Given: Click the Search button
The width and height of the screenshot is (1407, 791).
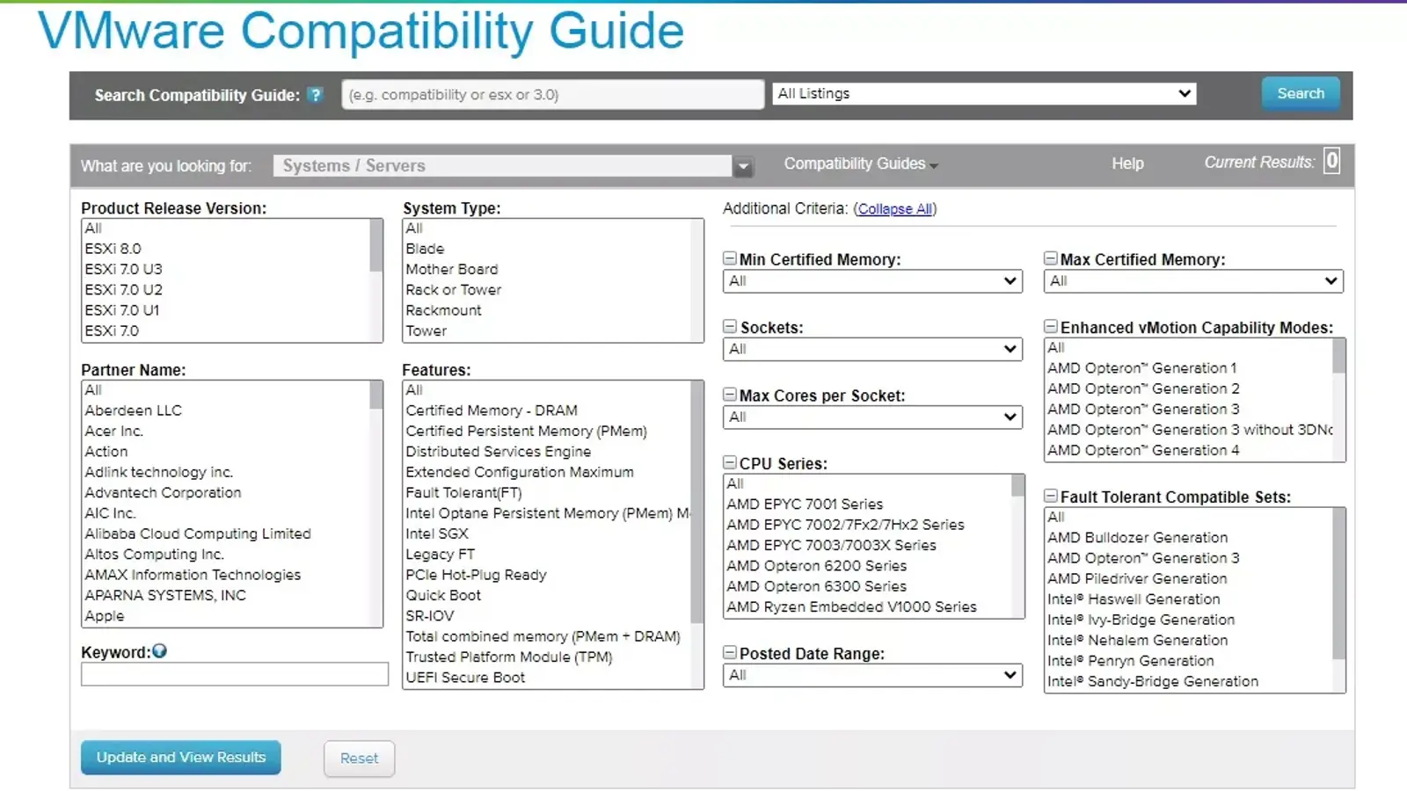Looking at the screenshot, I should click(x=1301, y=93).
